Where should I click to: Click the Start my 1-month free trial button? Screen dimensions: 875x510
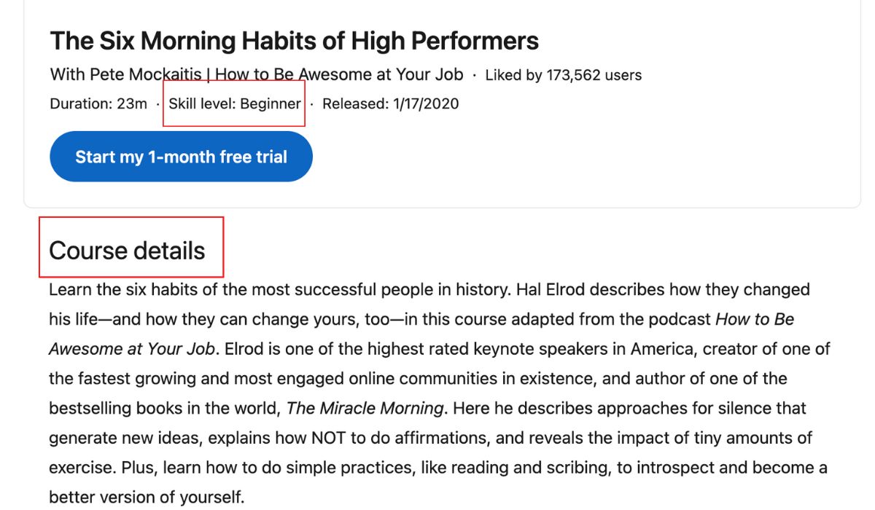point(180,156)
